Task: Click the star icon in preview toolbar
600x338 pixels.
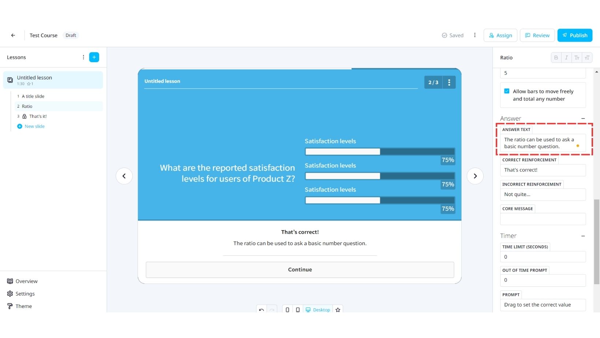Action: 338,309
